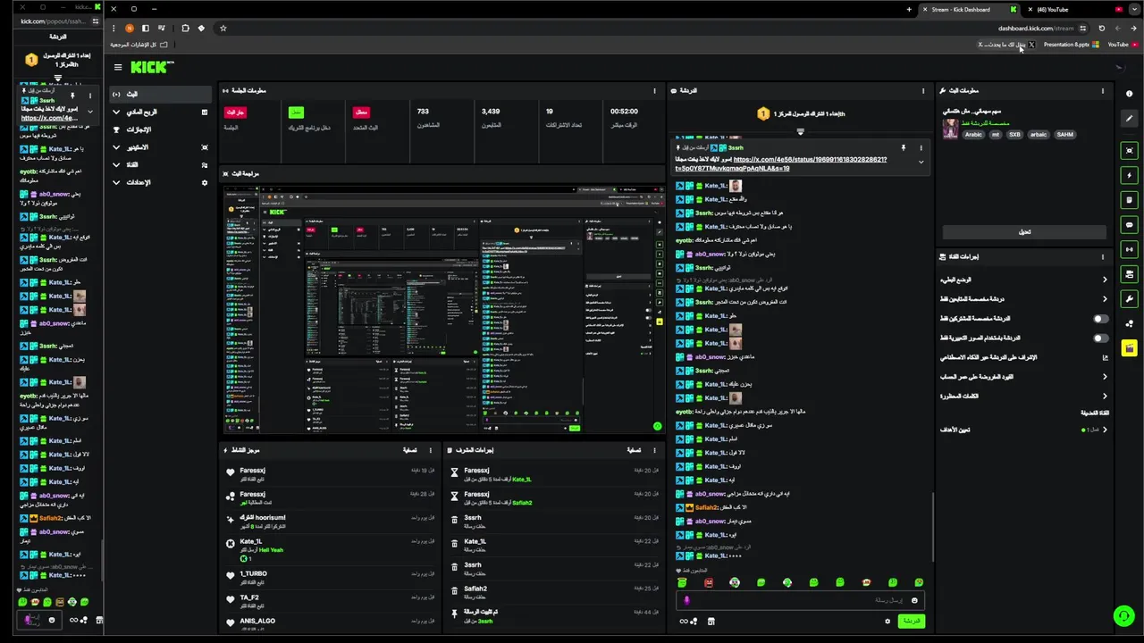Image resolution: width=1144 pixels, height=643 pixels.
Task: Click the chat panel scrollbar
Action: click(x=932, y=527)
